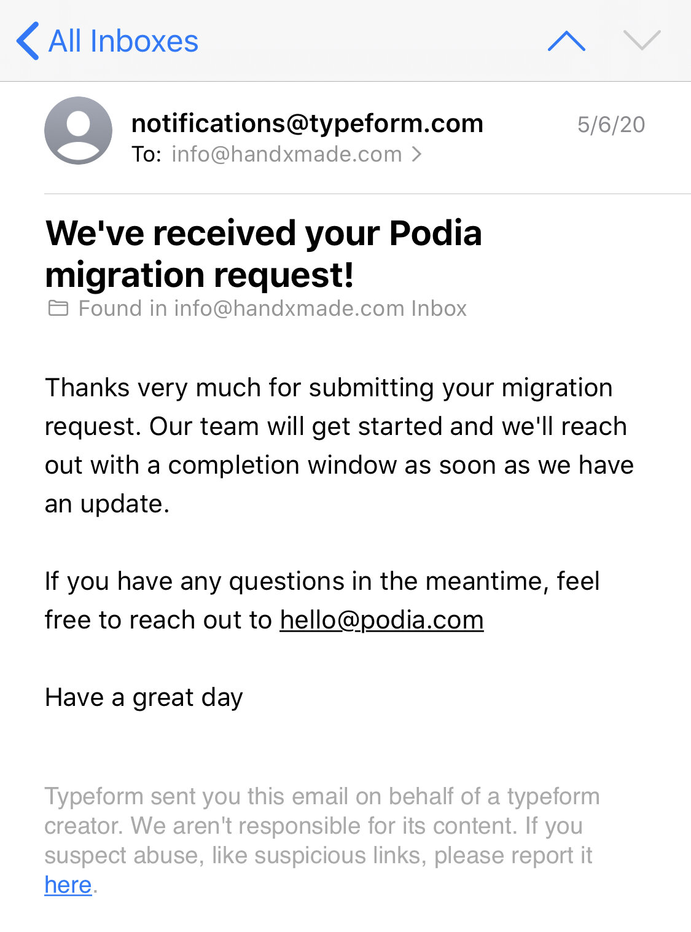
Task: Tap the "Have a great day" line
Action: (x=144, y=698)
